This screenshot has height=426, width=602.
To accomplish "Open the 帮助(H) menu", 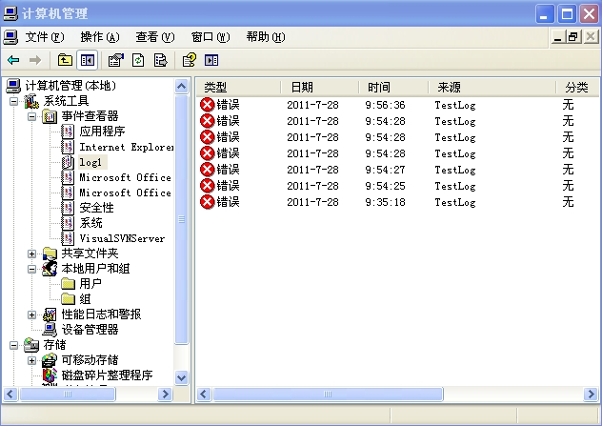I will point(266,37).
